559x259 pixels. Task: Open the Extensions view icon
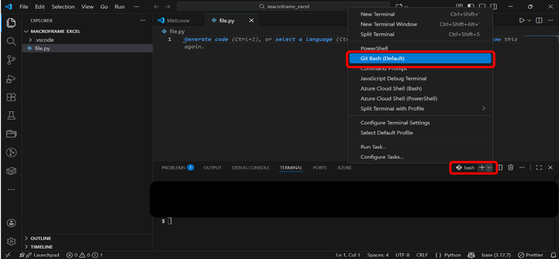11,97
